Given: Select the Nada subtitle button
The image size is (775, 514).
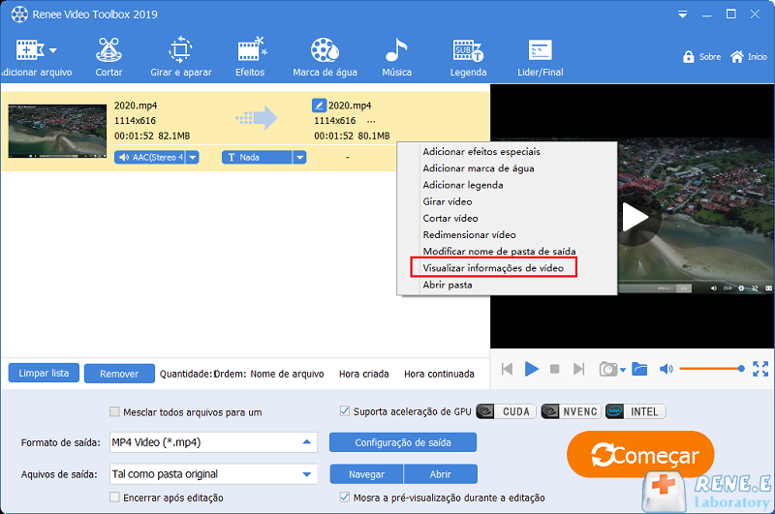Looking at the screenshot, I should pyautogui.click(x=257, y=157).
